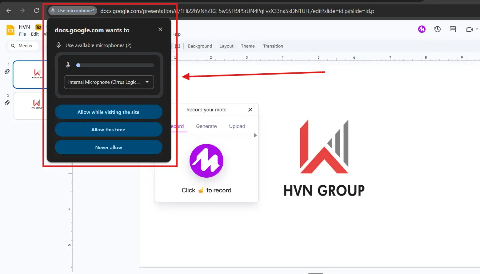Click 'Allow while visiting the site'

(109, 112)
